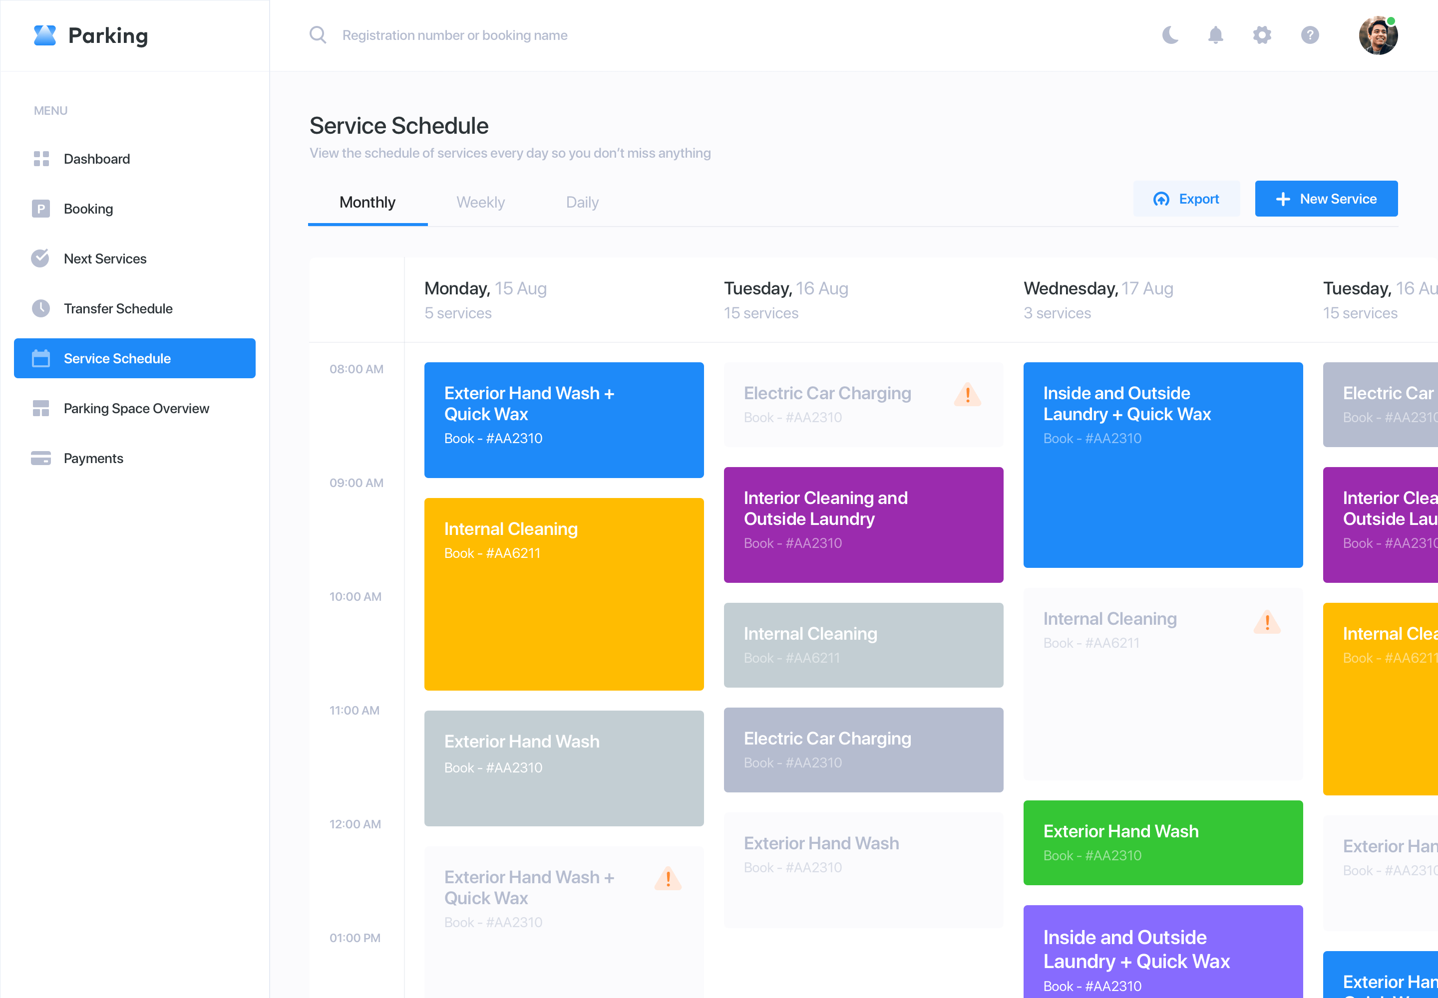Toggle dark mode with moon icon

click(1170, 35)
